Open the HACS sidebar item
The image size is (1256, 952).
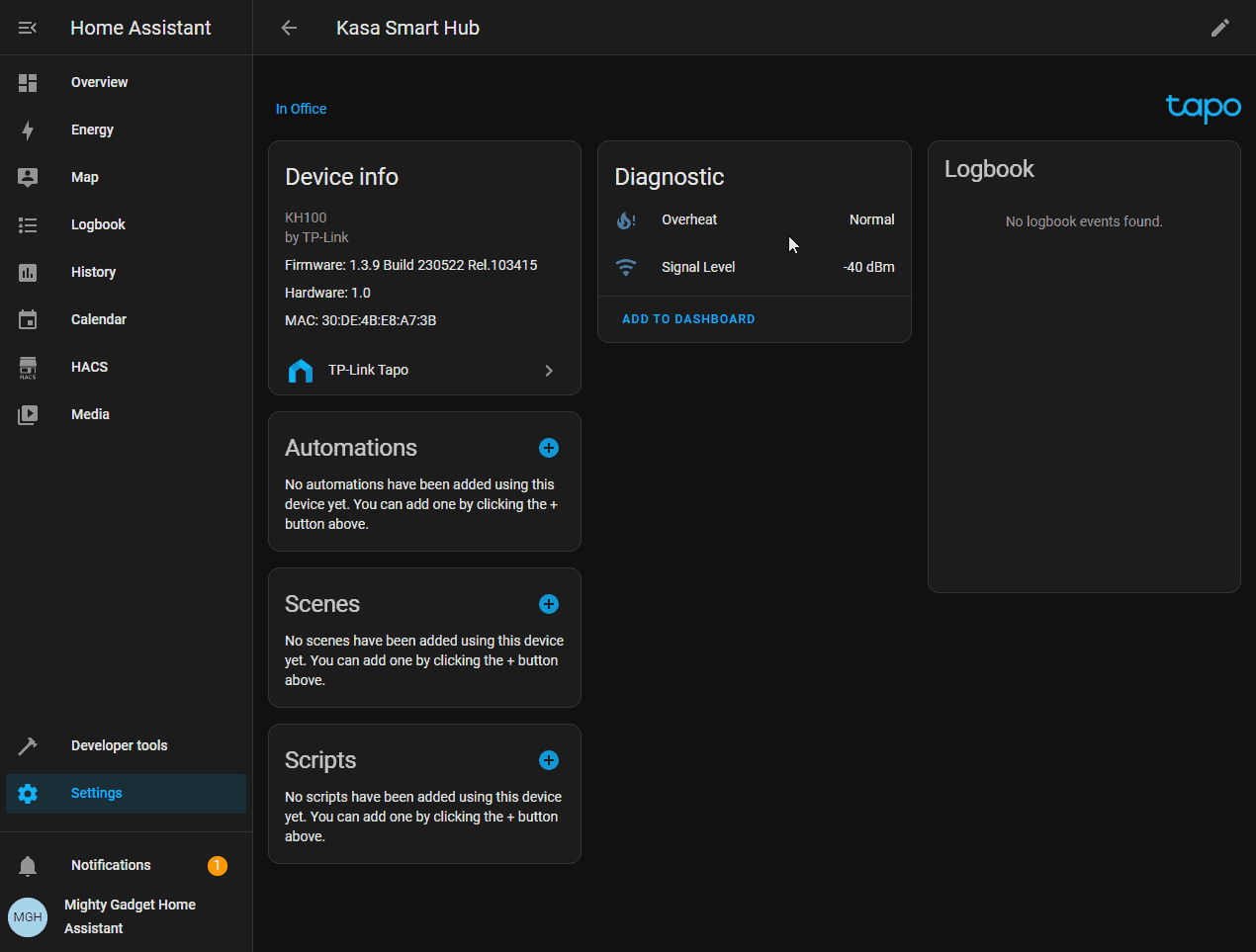click(x=89, y=367)
